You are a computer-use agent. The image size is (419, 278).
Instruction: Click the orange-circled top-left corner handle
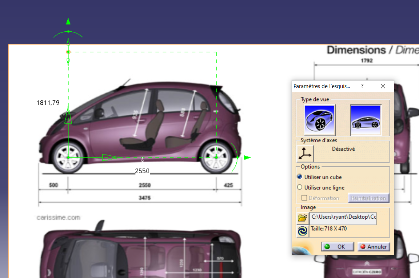tap(68, 52)
